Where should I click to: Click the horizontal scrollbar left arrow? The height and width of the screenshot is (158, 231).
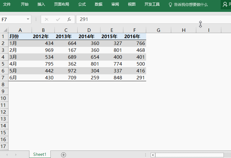153,155
